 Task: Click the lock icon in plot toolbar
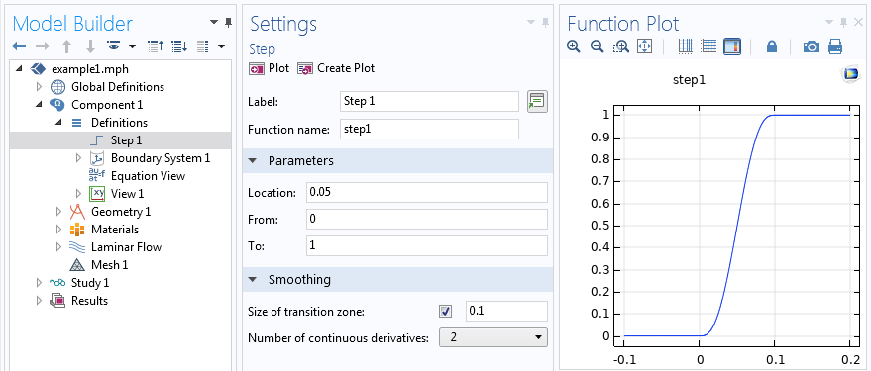[772, 46]
